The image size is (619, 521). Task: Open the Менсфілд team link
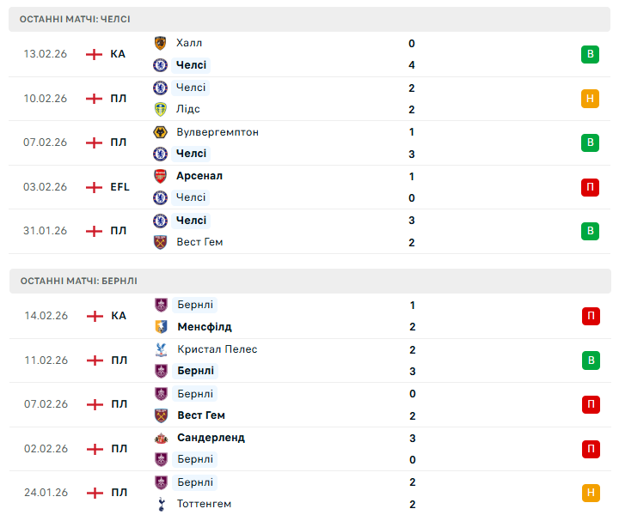pyautogui.click(x=204, y=327)
